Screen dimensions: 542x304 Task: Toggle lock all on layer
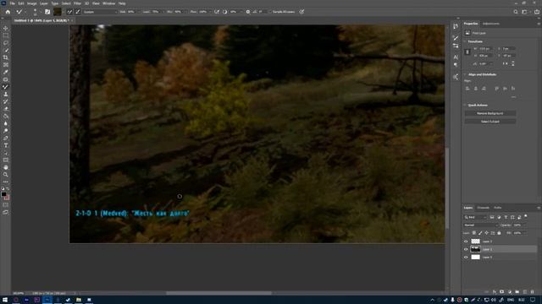point(499,233)
